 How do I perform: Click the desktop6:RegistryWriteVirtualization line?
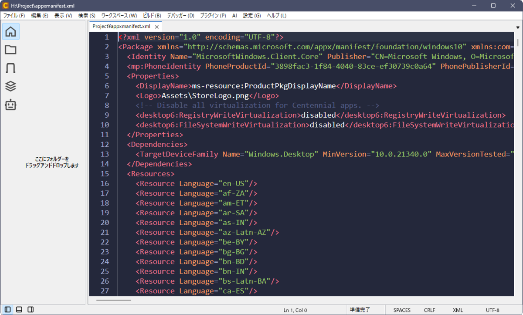tap(320, 115)
